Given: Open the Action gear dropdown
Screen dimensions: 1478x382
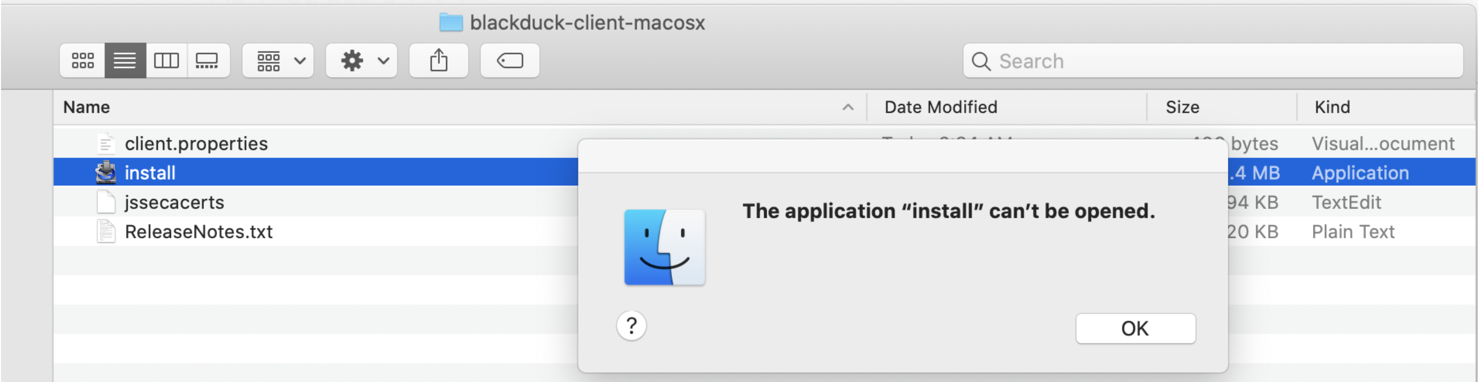Looking at the screenshot, I should click(362, 60).
